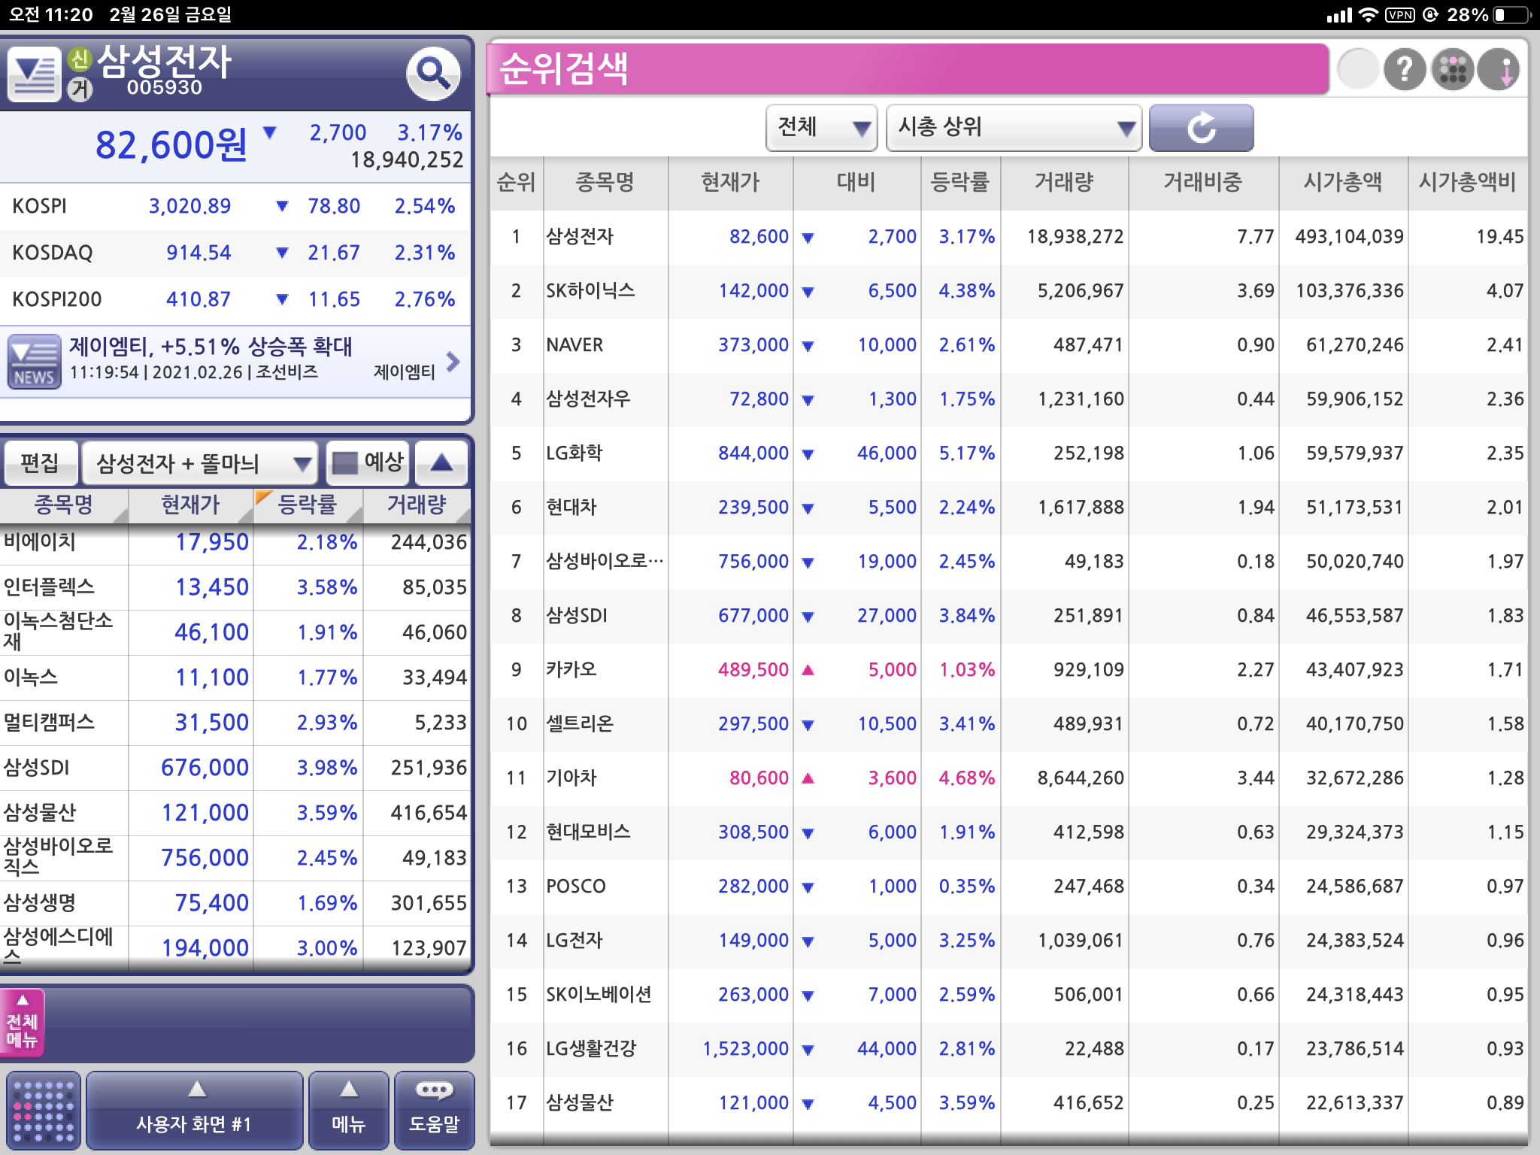
Task: Tap the magnifier search icon next to 삼성전자
Action: [433, 74]
